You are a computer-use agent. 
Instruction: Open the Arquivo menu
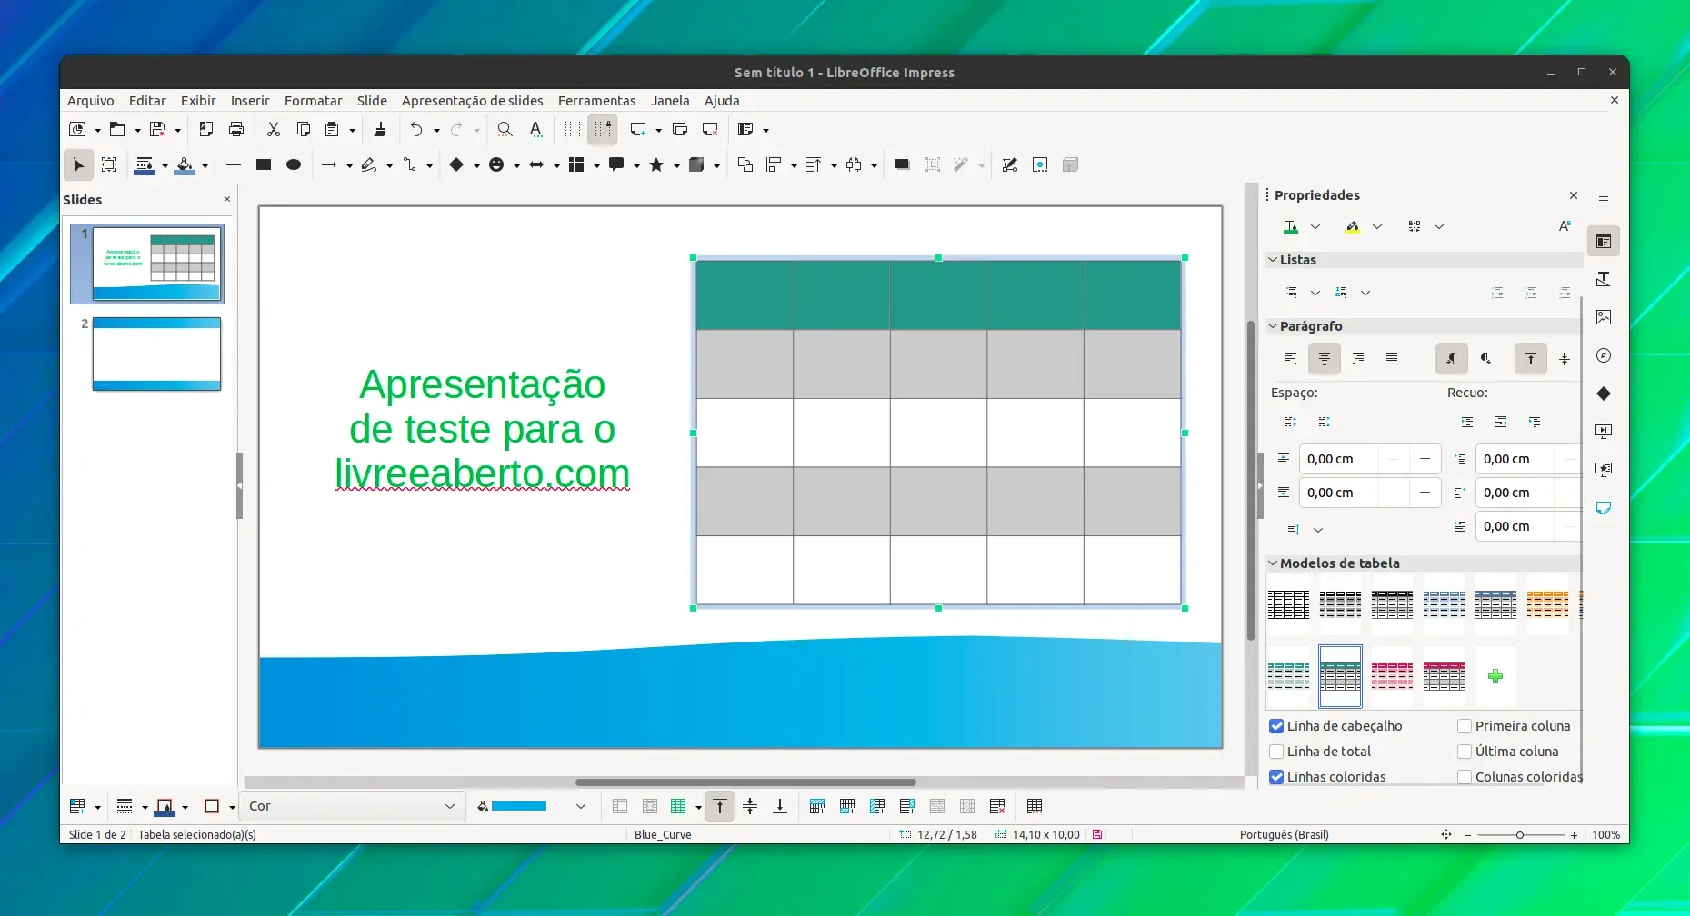click(91, 101)
